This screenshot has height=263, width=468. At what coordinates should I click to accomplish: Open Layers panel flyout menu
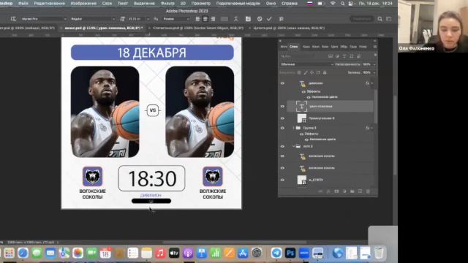pyautogui.click(x=375, y=47)
